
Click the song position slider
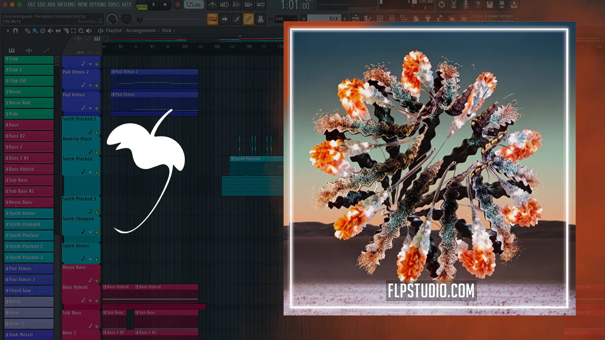pyautogui.click(x=170, y=20)
